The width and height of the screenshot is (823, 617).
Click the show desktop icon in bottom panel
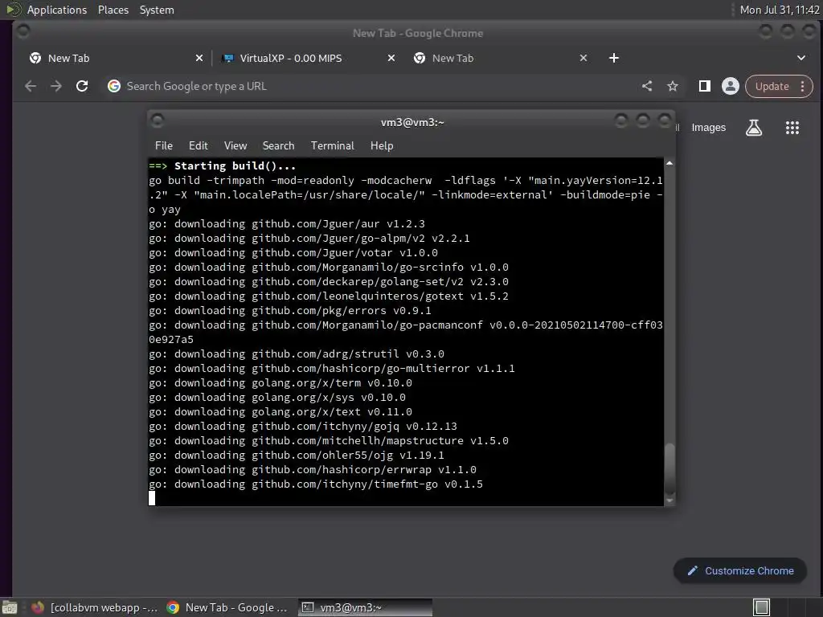pyautogui.click(x=9, y=607)
